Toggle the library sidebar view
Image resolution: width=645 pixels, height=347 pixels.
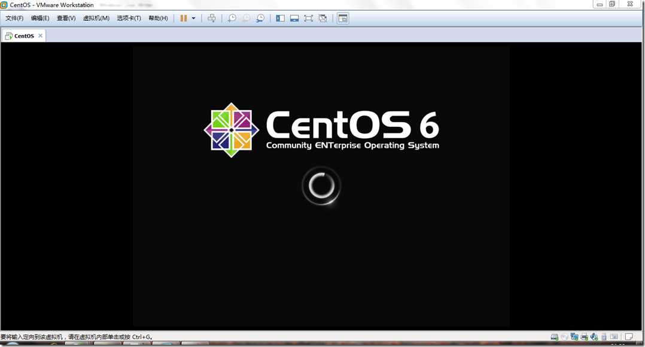(x=281, y=18)
